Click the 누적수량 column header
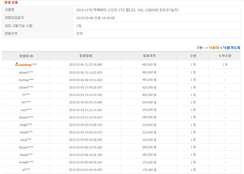This screenshot has width=244, height=174. [225, 56]
